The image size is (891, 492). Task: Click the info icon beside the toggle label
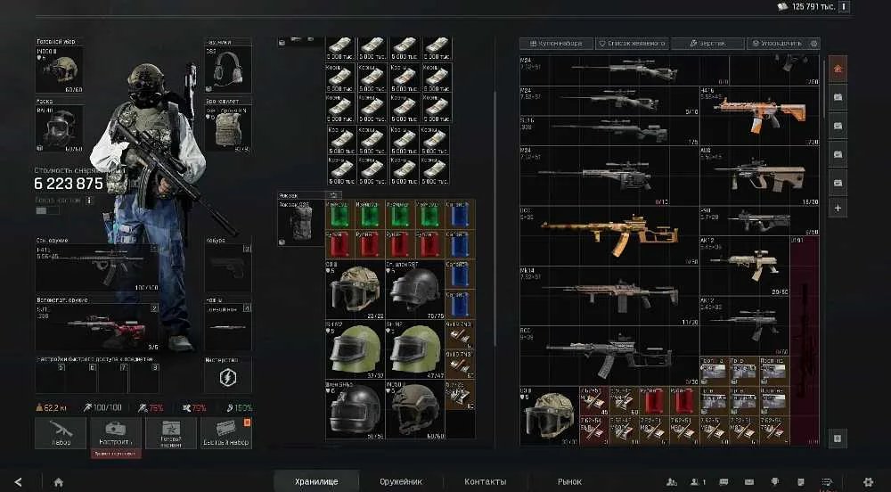tap(89, 201)
